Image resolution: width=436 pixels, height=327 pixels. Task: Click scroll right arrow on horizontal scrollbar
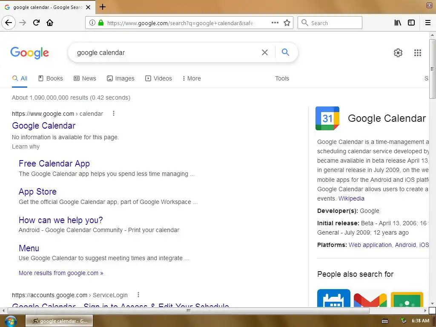tap(425, 310)
